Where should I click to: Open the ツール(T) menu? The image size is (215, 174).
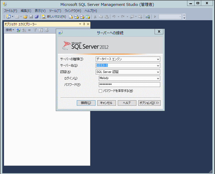coord(55,11)
